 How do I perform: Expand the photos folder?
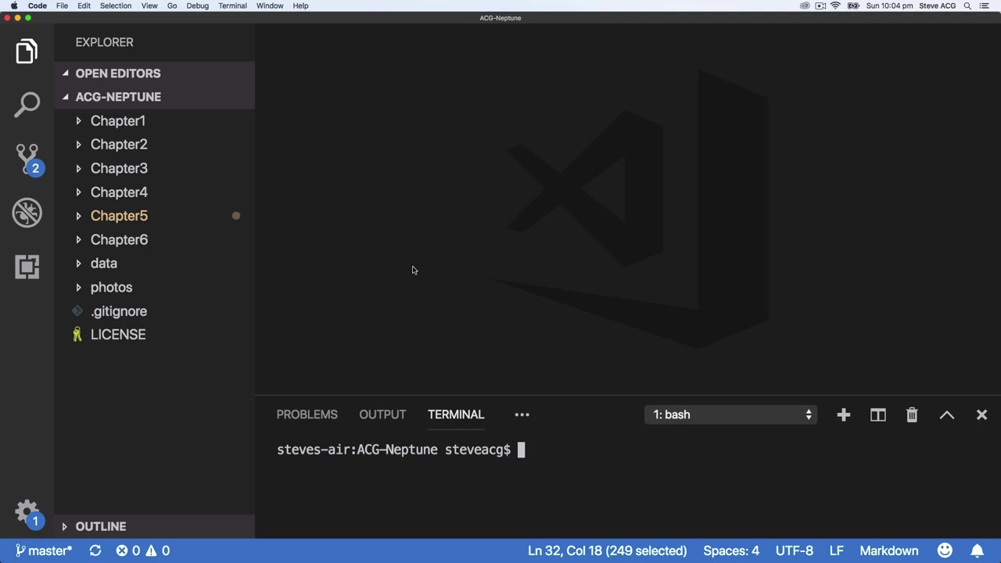click(x=111, y=287)
